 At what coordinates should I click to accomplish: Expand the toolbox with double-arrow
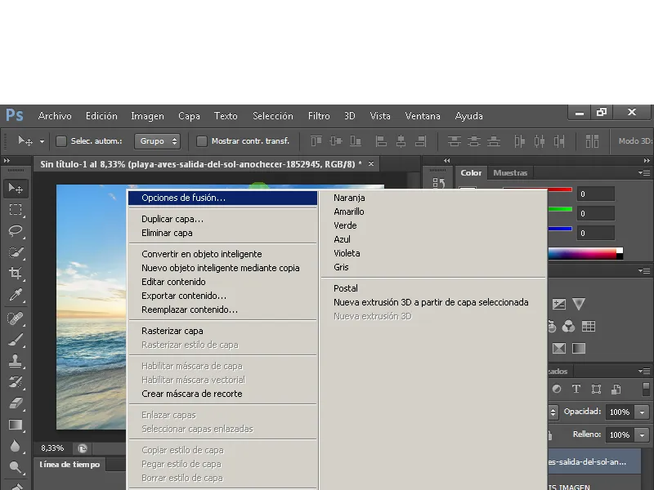pyautogui.click(x=7, y=160)
